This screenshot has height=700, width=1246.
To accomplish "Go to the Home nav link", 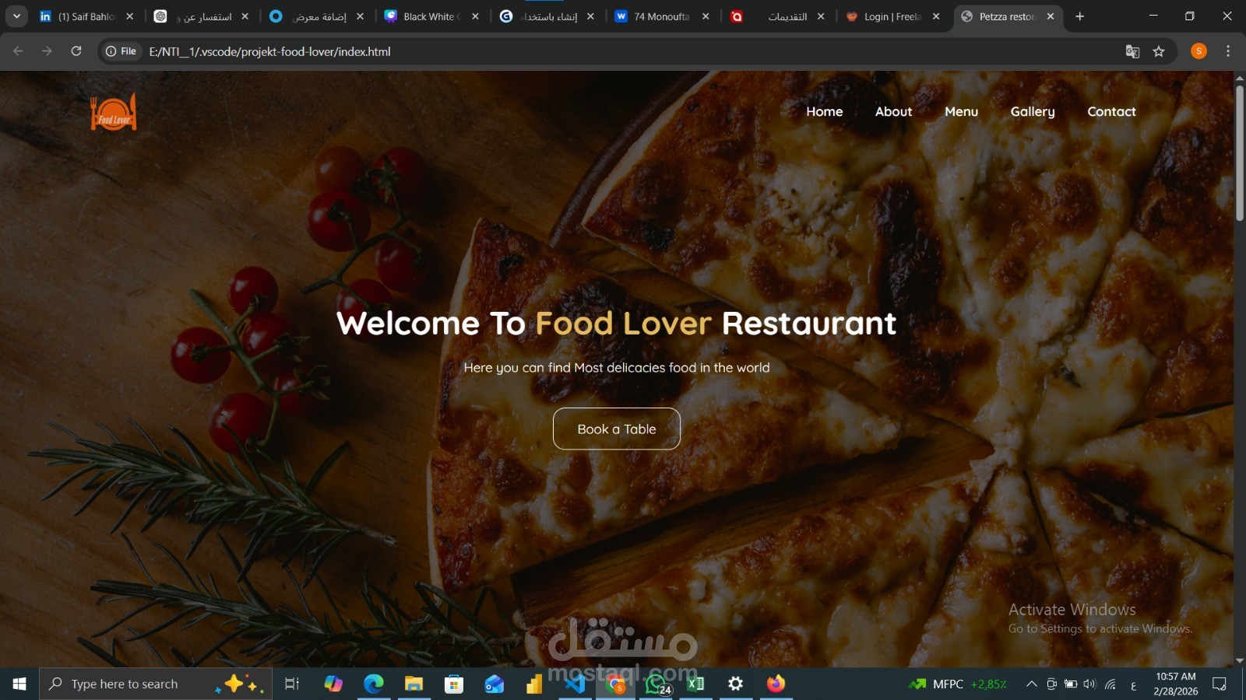I will 825,111.
